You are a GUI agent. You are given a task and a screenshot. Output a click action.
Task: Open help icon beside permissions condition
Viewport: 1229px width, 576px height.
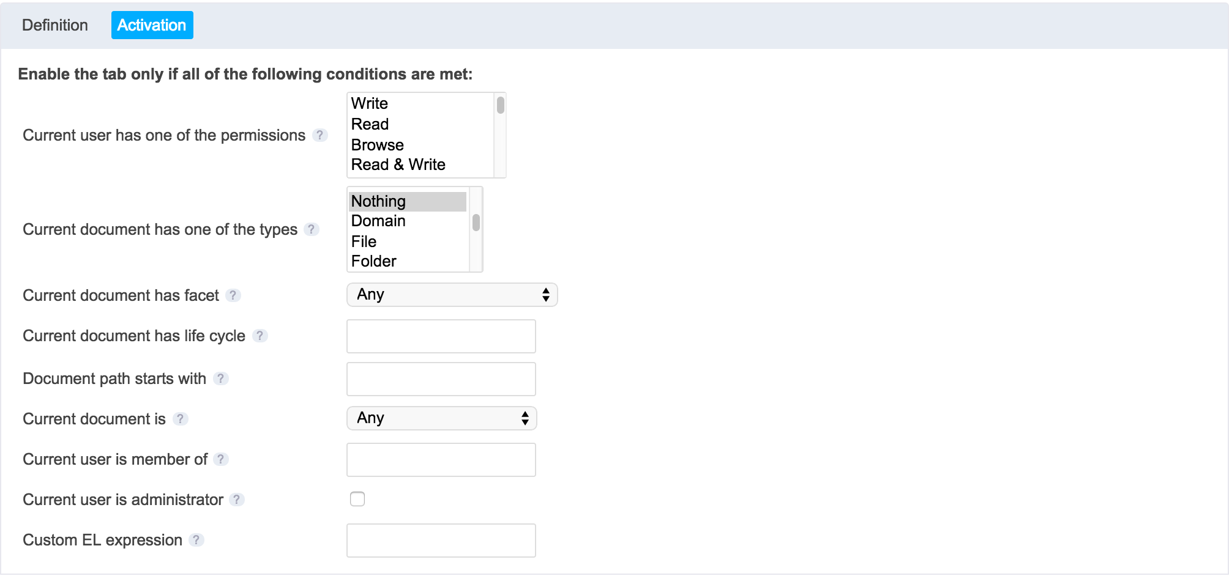point(319,135)
